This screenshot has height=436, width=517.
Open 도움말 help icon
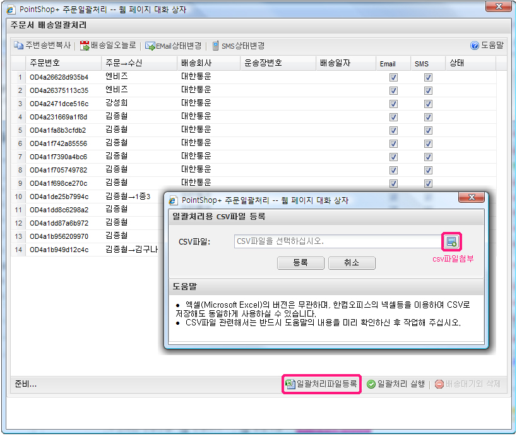475,45
